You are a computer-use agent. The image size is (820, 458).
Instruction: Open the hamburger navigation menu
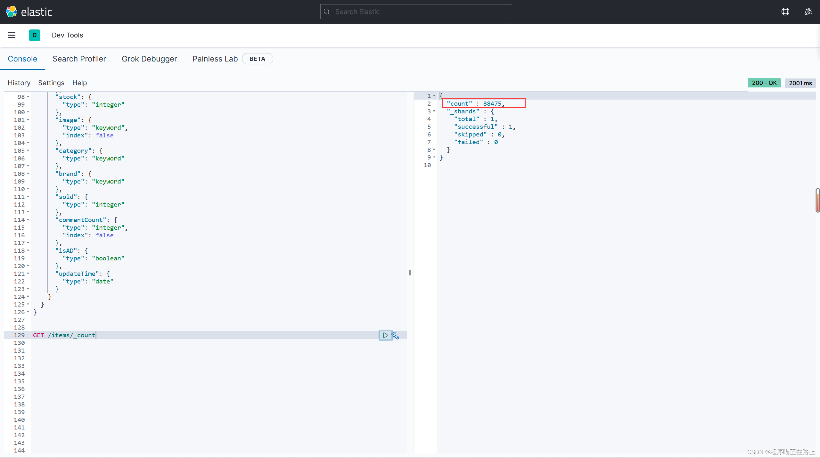click(12, 35)
